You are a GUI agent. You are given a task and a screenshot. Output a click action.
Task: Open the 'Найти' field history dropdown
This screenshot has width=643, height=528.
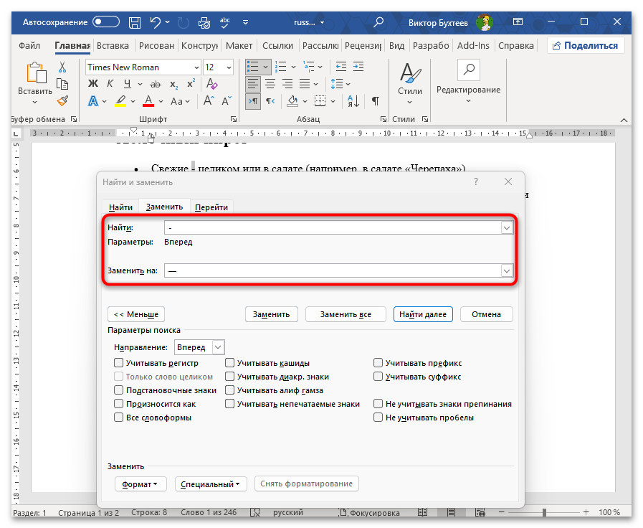(507, 227)
